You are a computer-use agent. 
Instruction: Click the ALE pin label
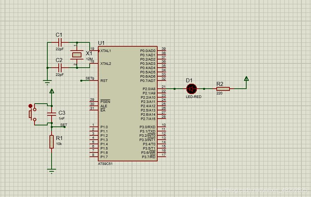coord(104,106)
